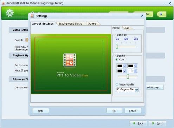Set margin size to 10% link
Viewport: 174px width, 128px height.
click(126, 39)
